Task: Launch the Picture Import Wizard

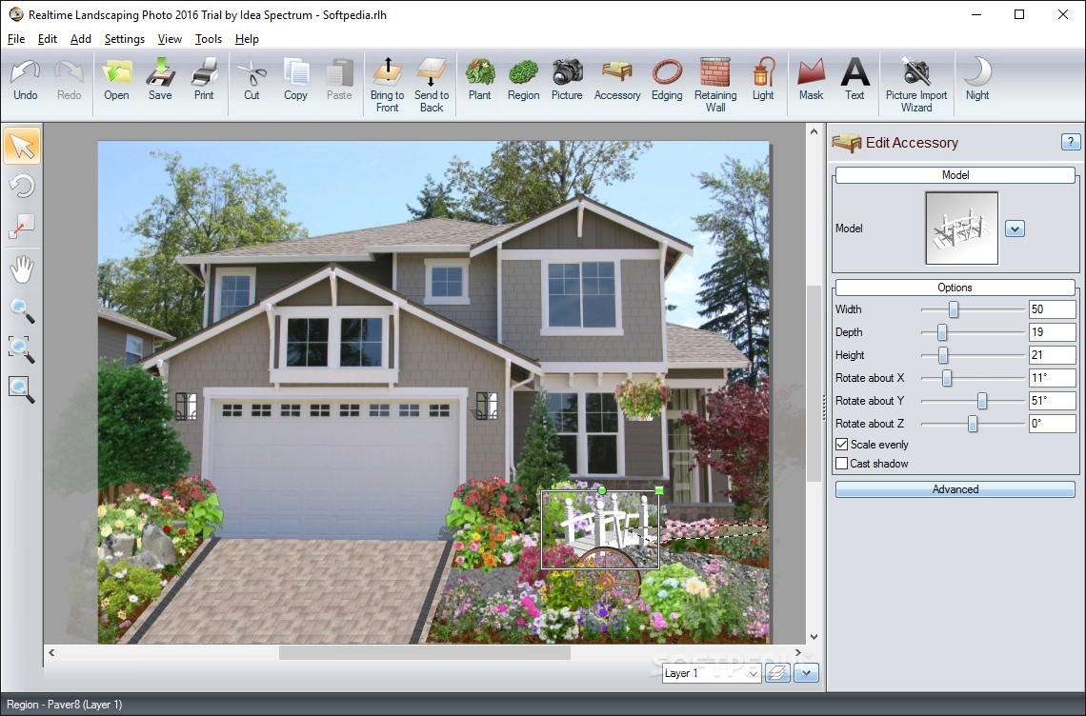Action: [x=916, y=85]
